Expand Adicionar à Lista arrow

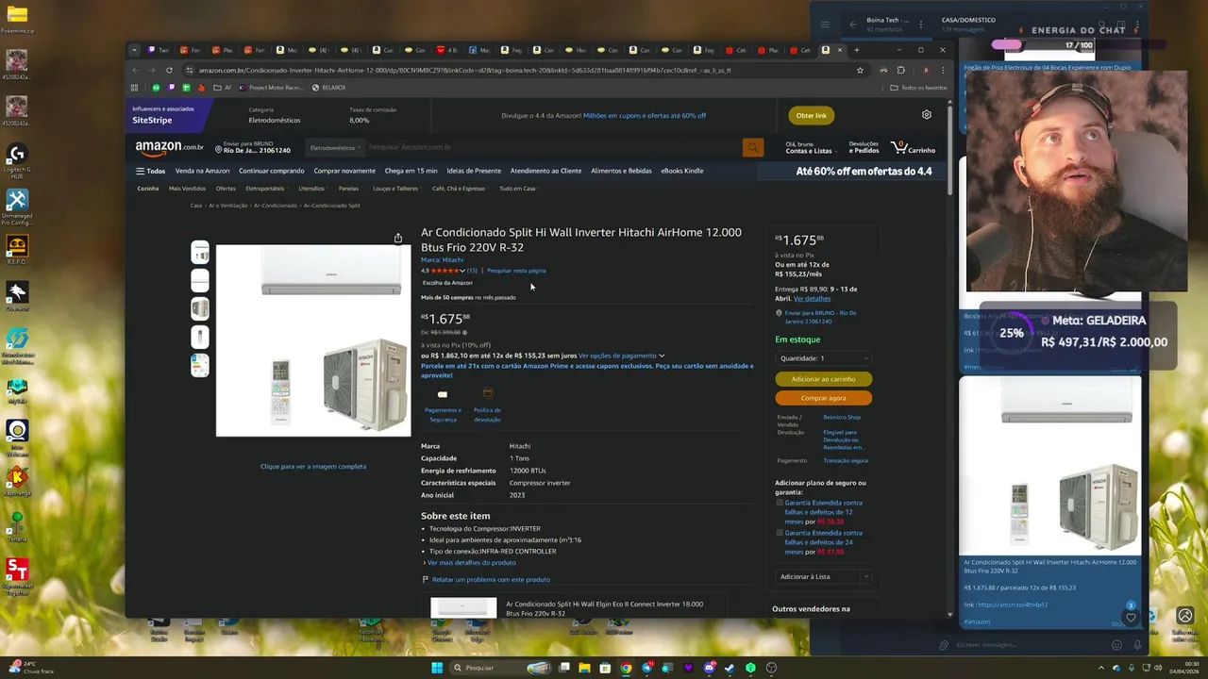click(865, 576)
